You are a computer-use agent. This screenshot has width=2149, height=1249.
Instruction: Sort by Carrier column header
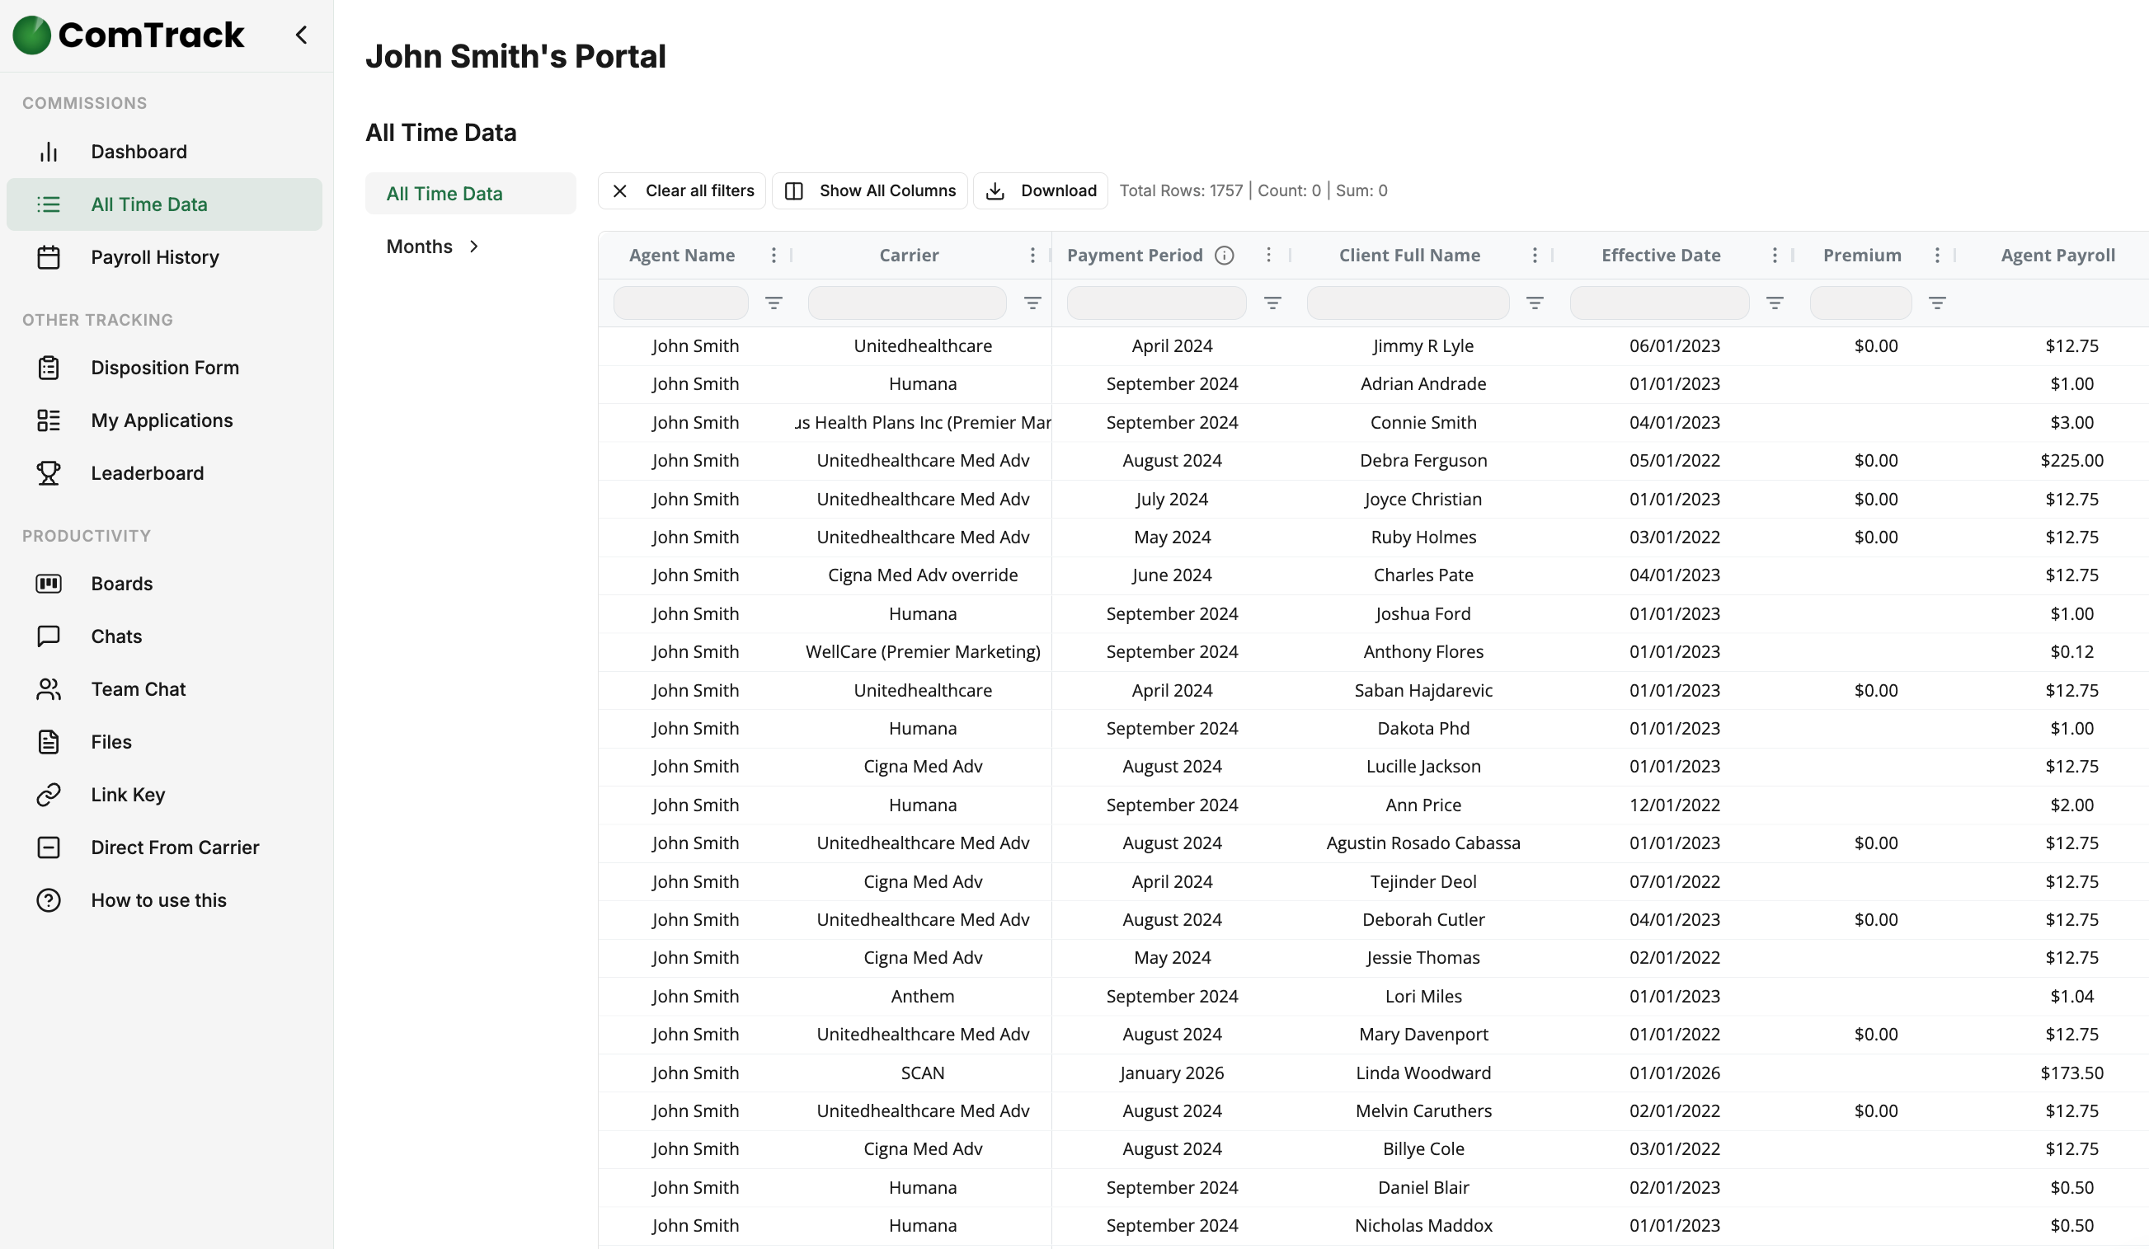[909, 256]
